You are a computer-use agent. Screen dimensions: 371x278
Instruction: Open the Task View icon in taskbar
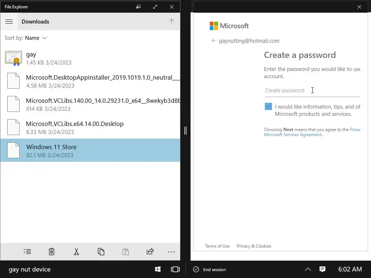click(x=175, y=269)
